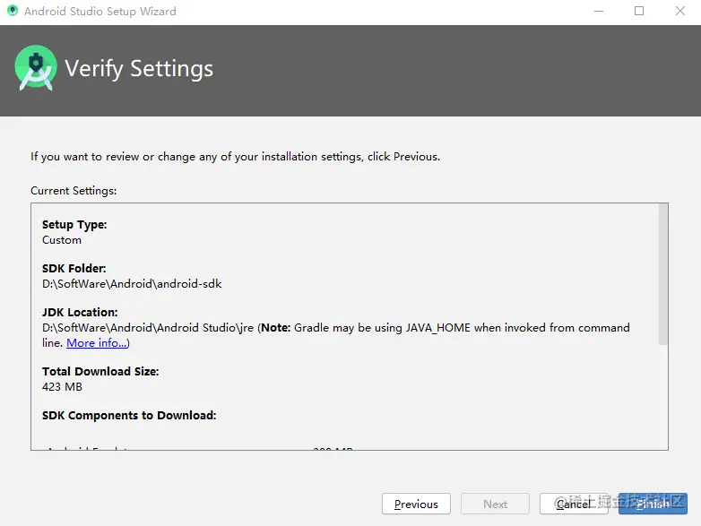Image resolution: width=701 pixels, height=526 pixels.
Task: Click the Cancel button
Action: (574, 504)
